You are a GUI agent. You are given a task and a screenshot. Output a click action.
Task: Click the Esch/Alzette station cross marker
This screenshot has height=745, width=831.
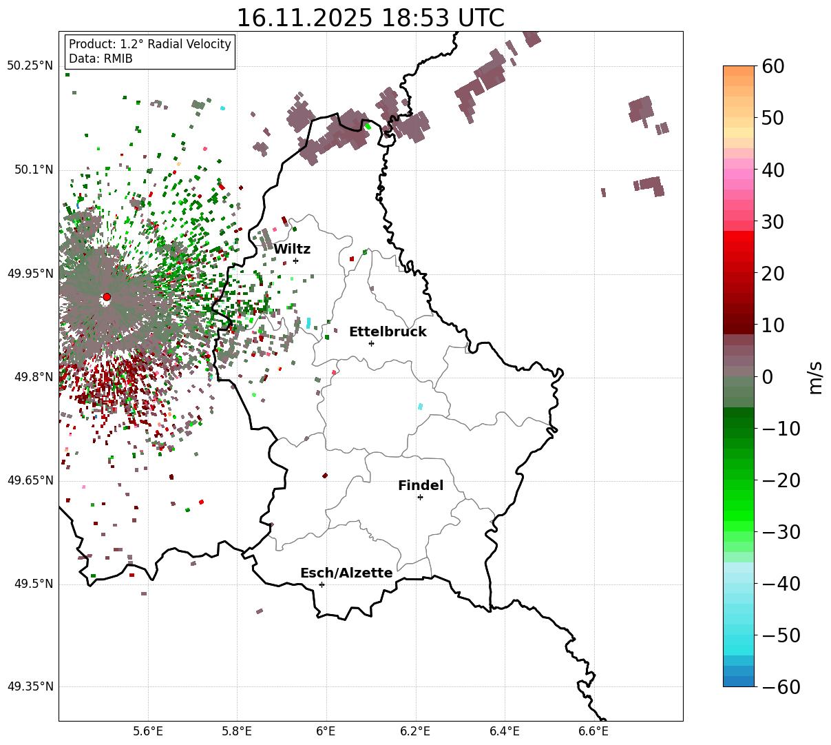pos(322,584)
